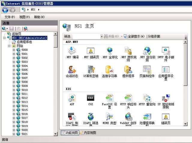
Task: Select the 起始页 tree item
Action: [16, 34]
